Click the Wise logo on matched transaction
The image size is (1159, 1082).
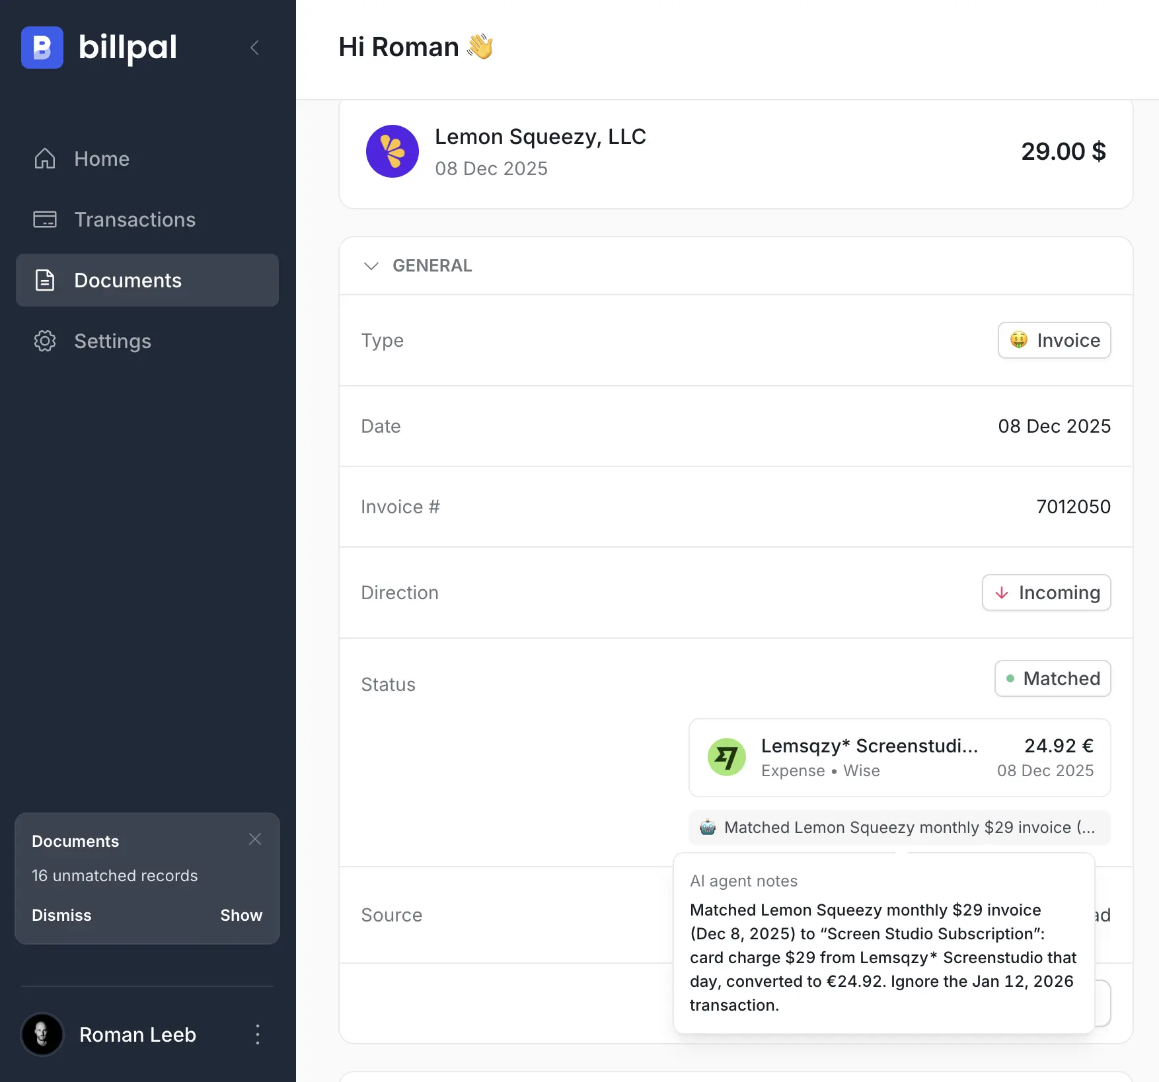pos(727,757)
